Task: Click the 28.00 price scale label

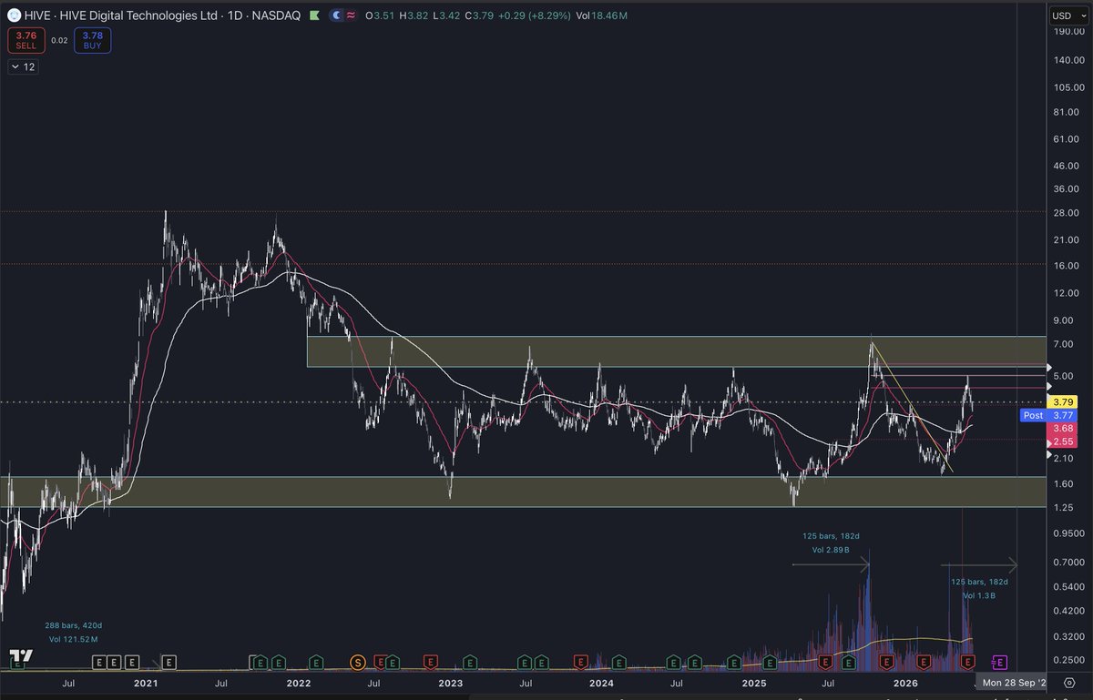Action: click(x=1067, y=212)
